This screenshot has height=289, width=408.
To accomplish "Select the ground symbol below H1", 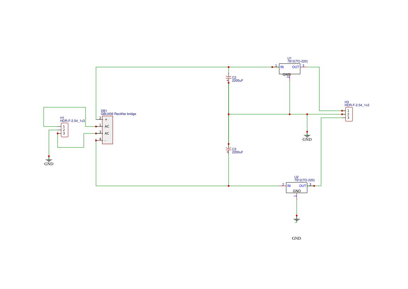I will 49,160.
